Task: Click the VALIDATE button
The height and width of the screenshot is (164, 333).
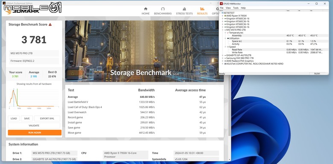Action: [34, 126]
